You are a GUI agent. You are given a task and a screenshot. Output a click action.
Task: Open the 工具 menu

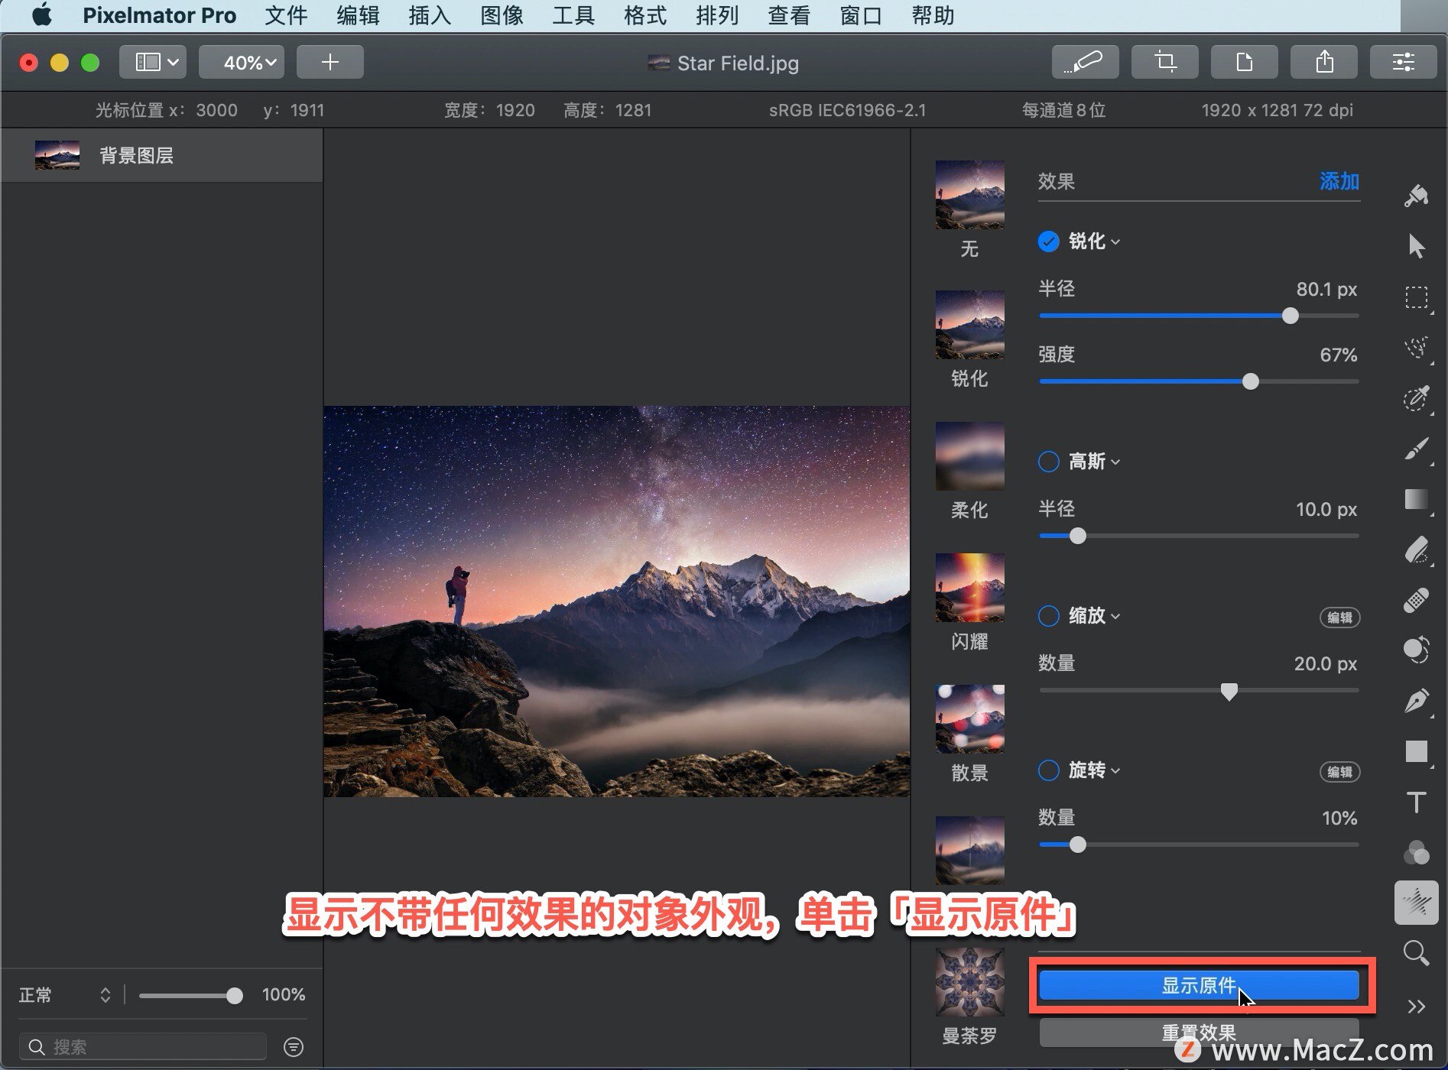pyautogui.click(x=573, y=15)
